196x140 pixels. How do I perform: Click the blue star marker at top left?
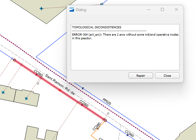point(41,9)
